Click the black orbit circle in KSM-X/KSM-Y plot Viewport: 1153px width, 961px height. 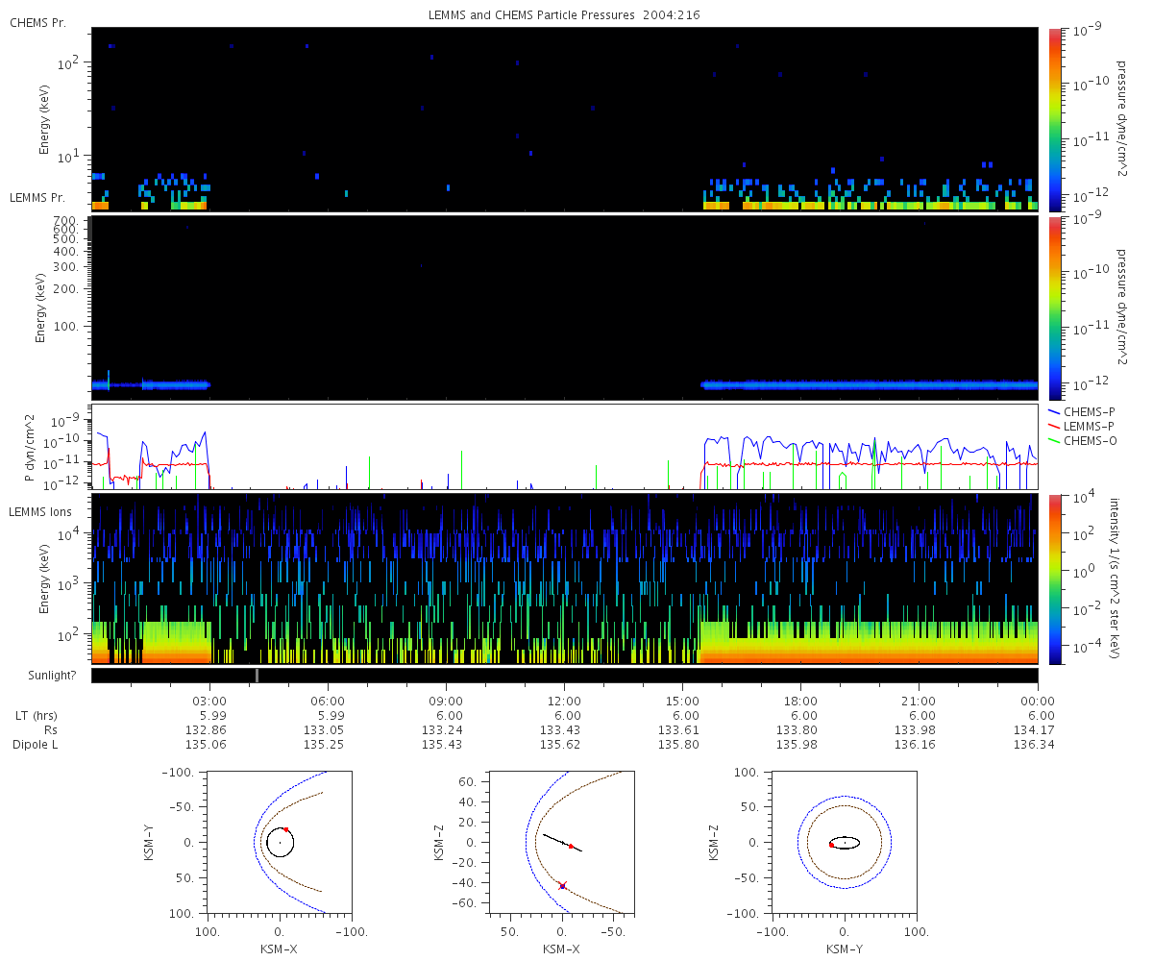[280, 843]
